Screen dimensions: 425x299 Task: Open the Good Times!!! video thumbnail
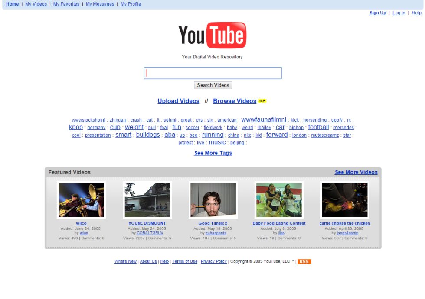point(213,200)
